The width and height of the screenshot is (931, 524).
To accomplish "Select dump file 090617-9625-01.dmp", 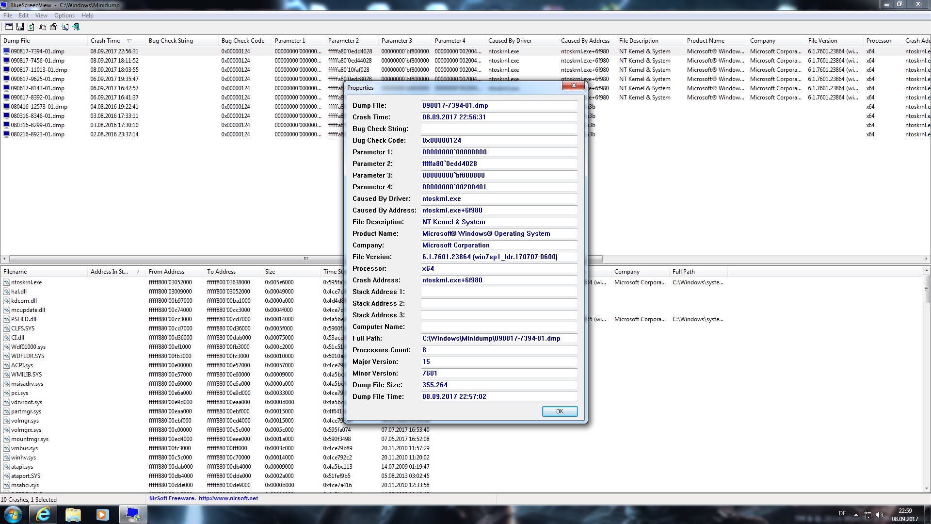I will coord(37,79).
